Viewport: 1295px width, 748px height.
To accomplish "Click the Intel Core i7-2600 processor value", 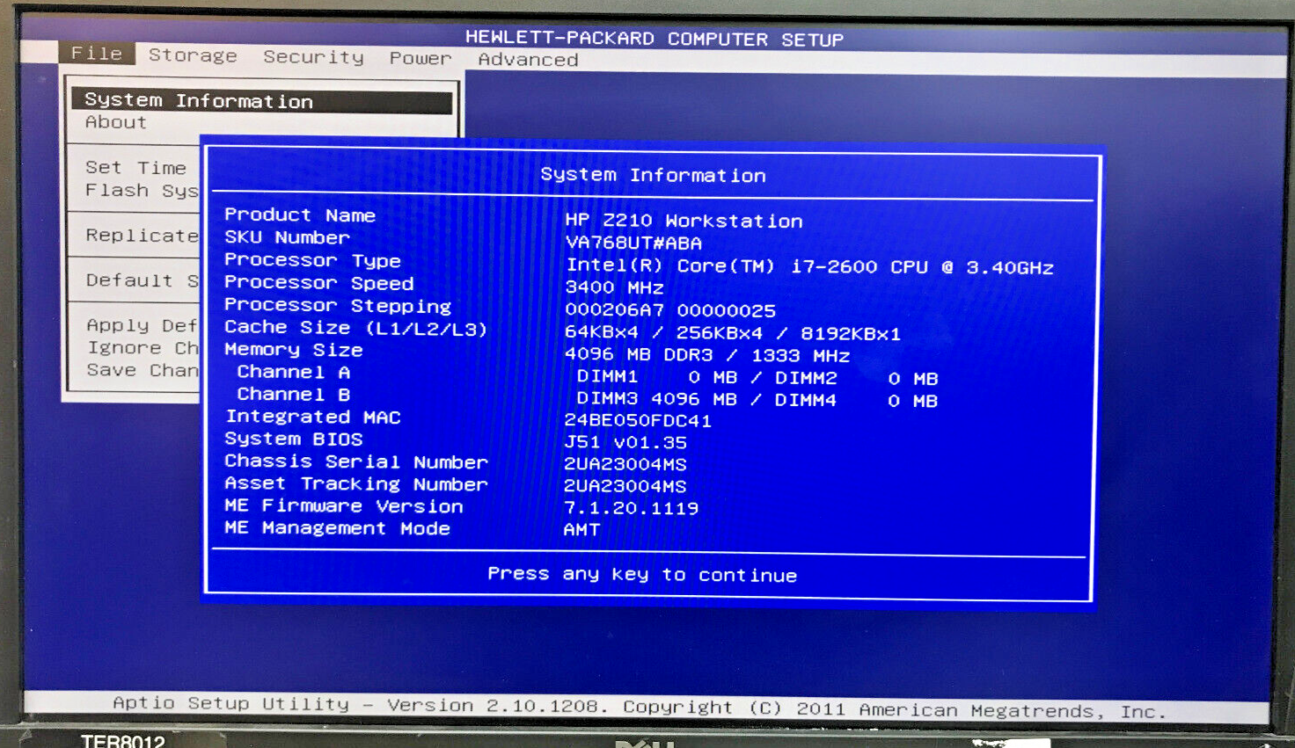I will pyautogui.click(x=809, y=266).
